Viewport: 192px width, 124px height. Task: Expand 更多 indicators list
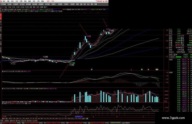click(84, 119)
